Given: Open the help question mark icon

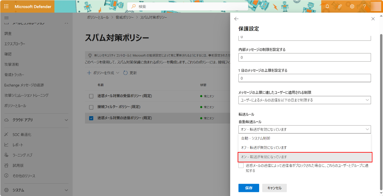Looking at the screenshot, I should click(x=364, y=6).
